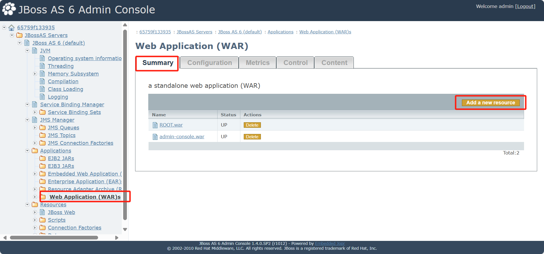Click the folder icon next to JMS Connection Factories
The image size is (544, 254).
pyautogui.click(x=42, y=143)
